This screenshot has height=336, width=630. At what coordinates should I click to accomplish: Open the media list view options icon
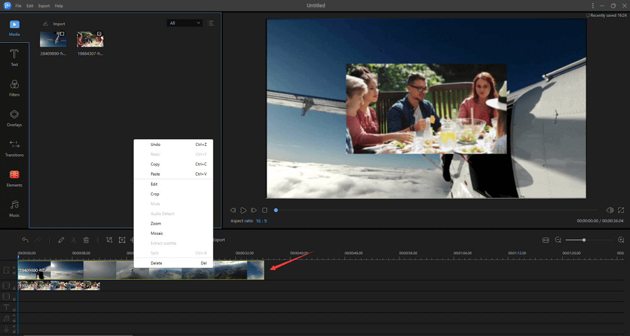(x=210, y=23)
